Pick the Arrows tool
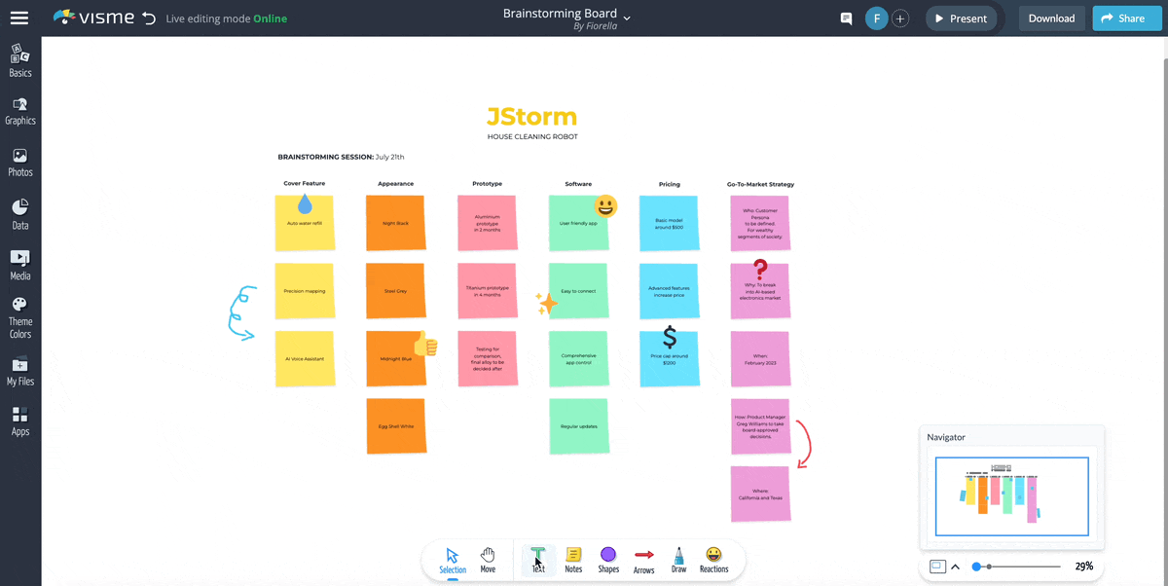 coord(643,560)
